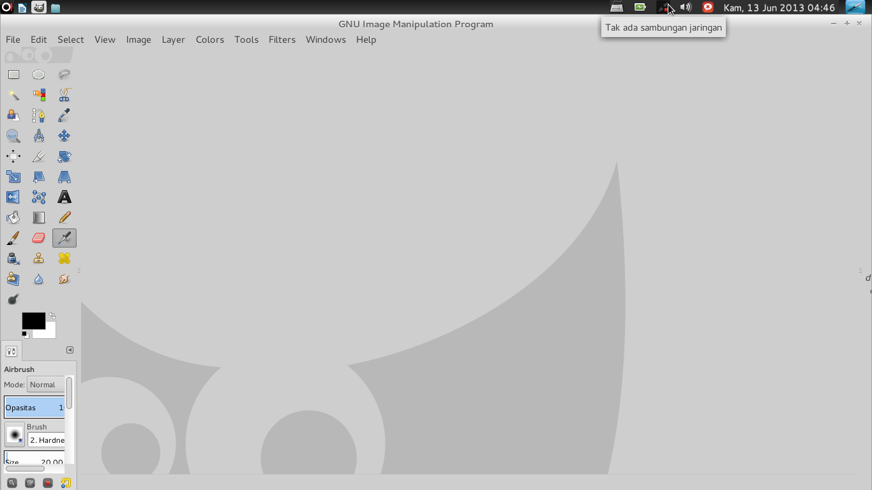Select the Free Select lasso tool
This screenshot has width=872, height=490.
64,75
